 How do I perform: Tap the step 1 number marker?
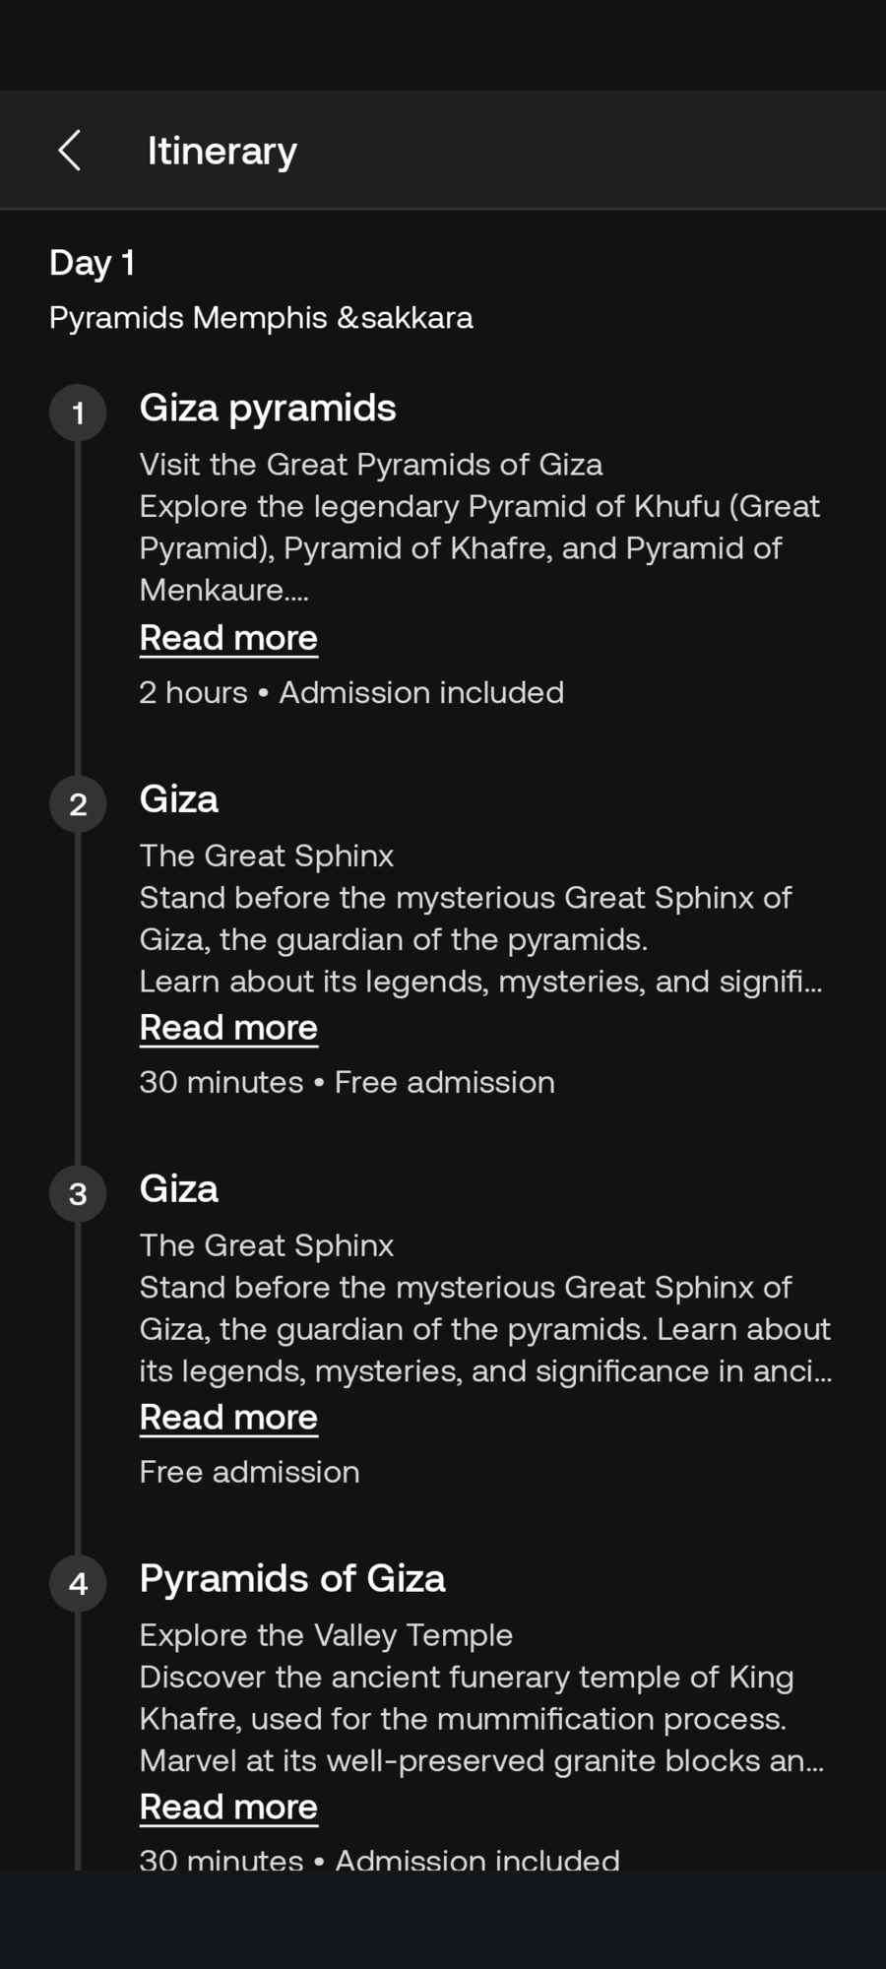78,413
